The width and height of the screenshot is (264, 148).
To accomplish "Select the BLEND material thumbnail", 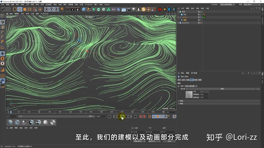I will coord(39,123).
